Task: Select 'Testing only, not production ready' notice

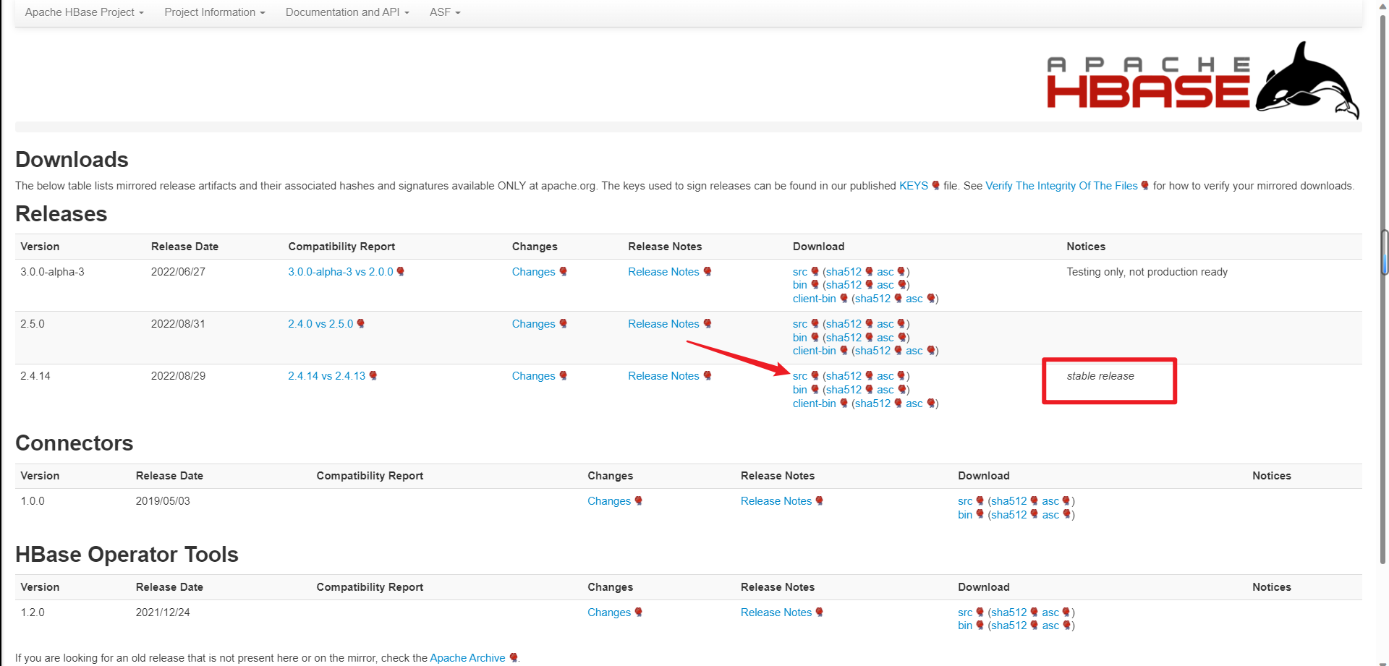Action: coord(1147,272)
